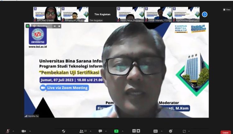The height and width of the screenshot is (134, 233).
Task: Click the Universitas BSI logo
Action: pos(38,36)
